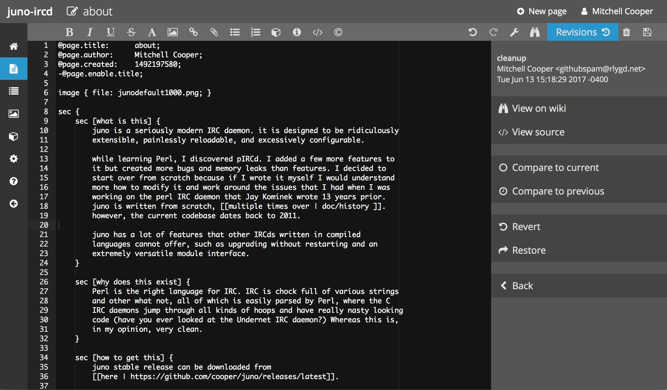Apply strikethrough formatting

[x=131, y=32]
